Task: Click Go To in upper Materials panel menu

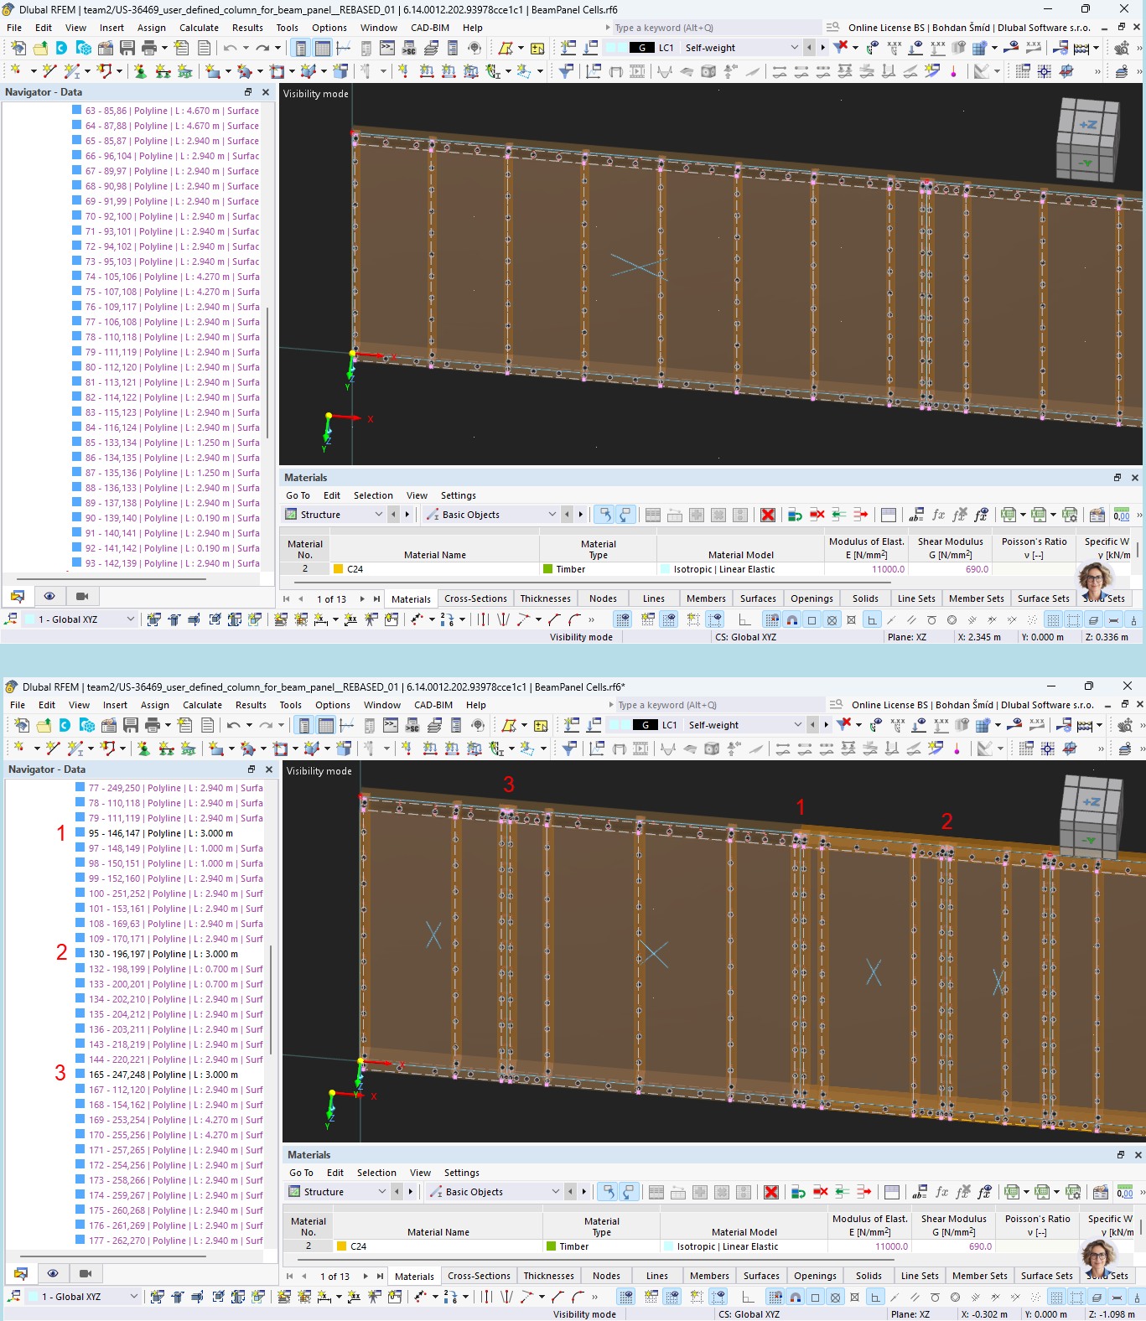Action: coord(298,495)
